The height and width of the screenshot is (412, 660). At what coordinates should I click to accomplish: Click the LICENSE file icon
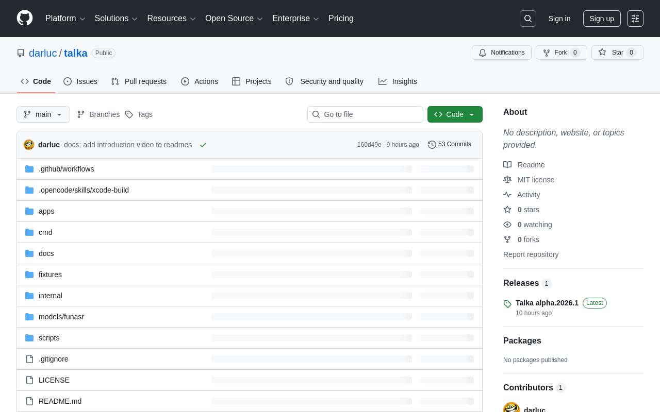[29, 380]
